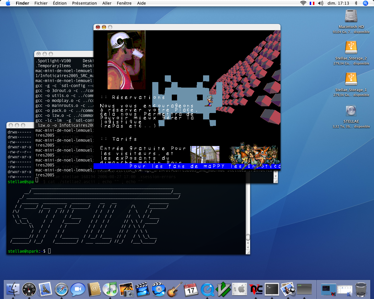Screen dimensions: 374x299
Task: Open the volume control in menu bar
Action: pos(321,3)
